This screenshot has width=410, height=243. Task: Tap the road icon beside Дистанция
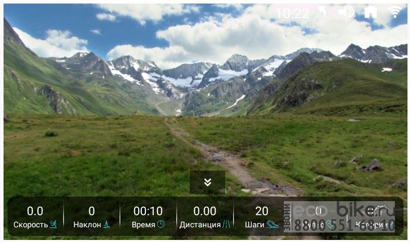point(226,224)
